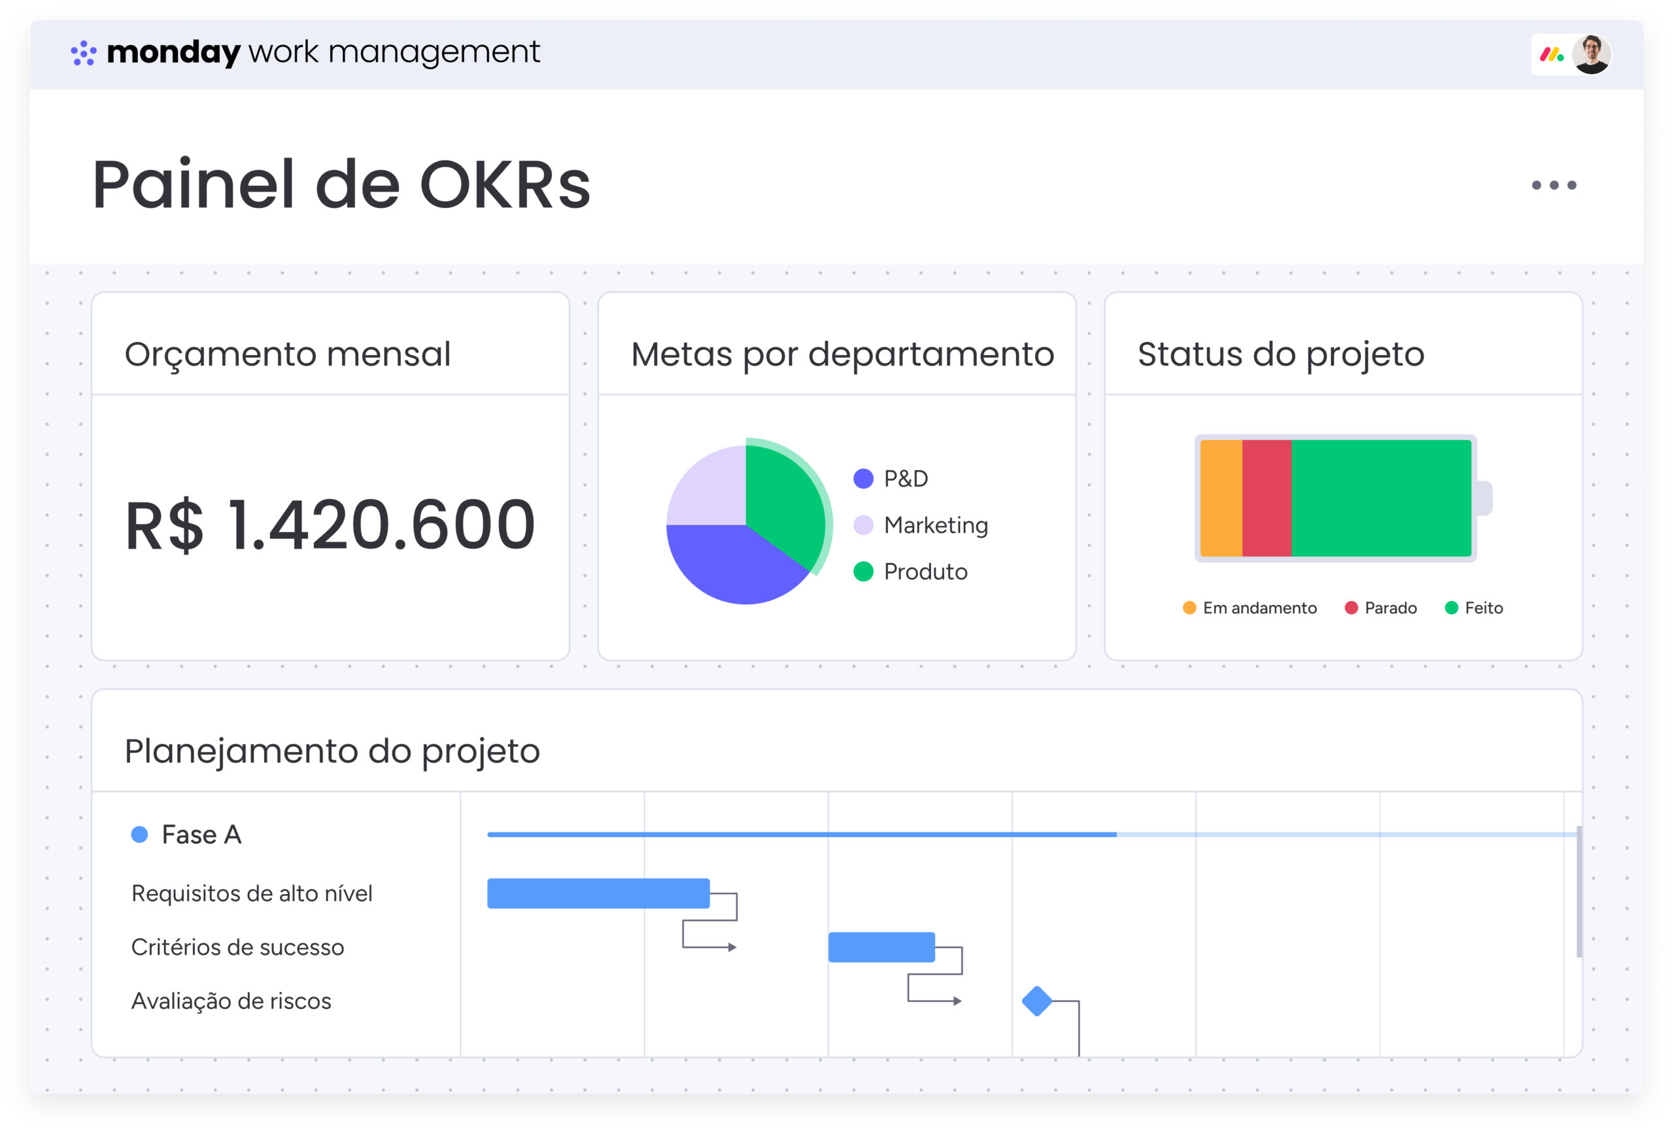The height and width of the screenshot is (1134, 1674).
Task: Select Avaliação de riscos task
Action: point(231,1001)
